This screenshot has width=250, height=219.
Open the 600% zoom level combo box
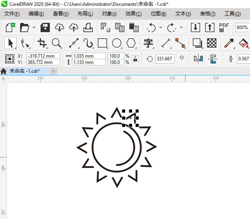click(x=242, y=27)
